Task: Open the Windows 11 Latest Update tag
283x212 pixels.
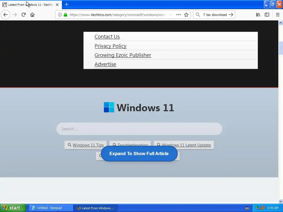Action: point(184,145)
